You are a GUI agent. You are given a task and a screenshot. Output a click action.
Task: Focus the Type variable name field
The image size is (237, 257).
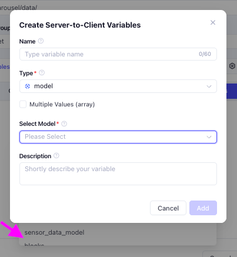(x=118, y=54)
